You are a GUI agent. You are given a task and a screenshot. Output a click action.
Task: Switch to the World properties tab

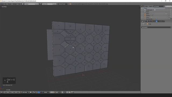tap(151, 21)
